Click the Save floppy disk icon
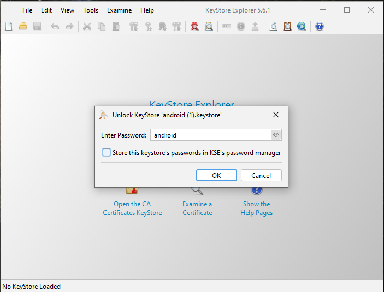Image resolution: width=384 pixels, height=292 pixels. click(37, 26)
